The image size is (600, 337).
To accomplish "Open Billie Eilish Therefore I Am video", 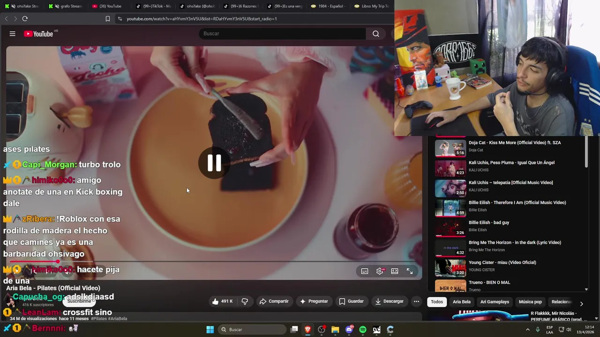I will (x=517, y=203).
